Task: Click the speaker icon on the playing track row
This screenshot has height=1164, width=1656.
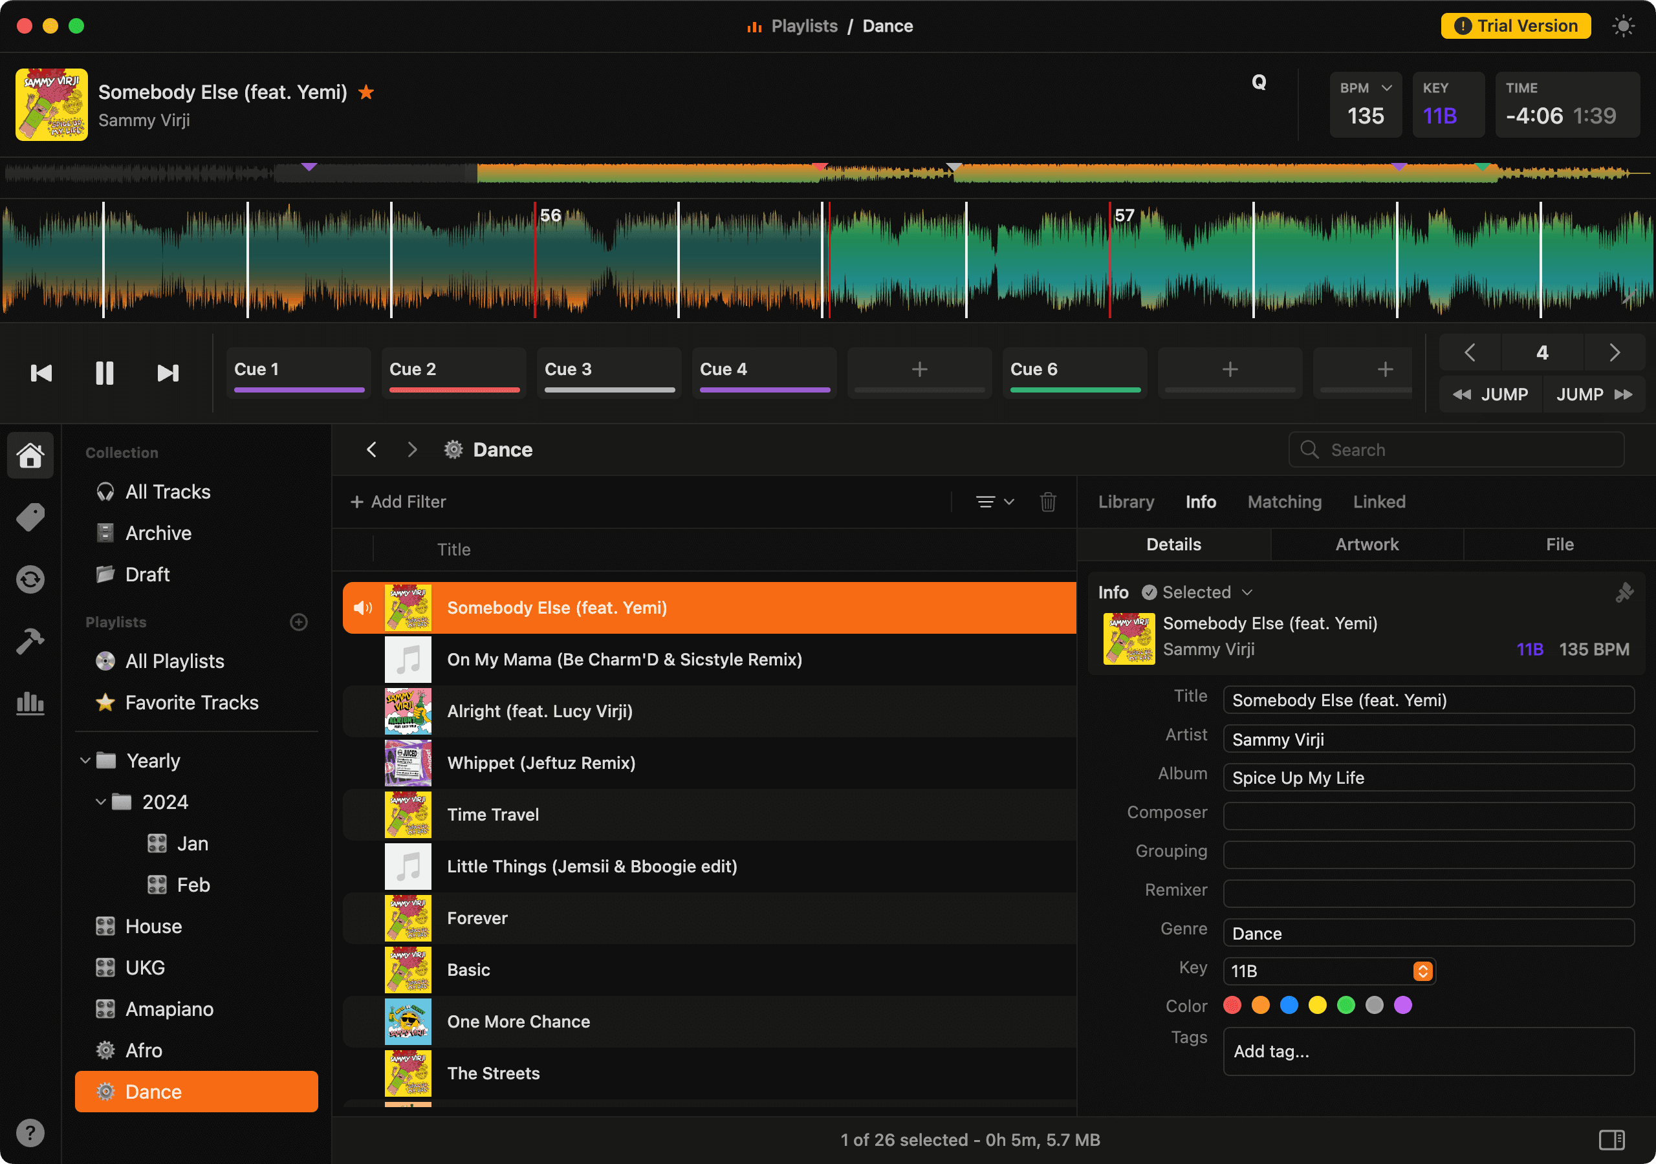Action: [363, 608]
